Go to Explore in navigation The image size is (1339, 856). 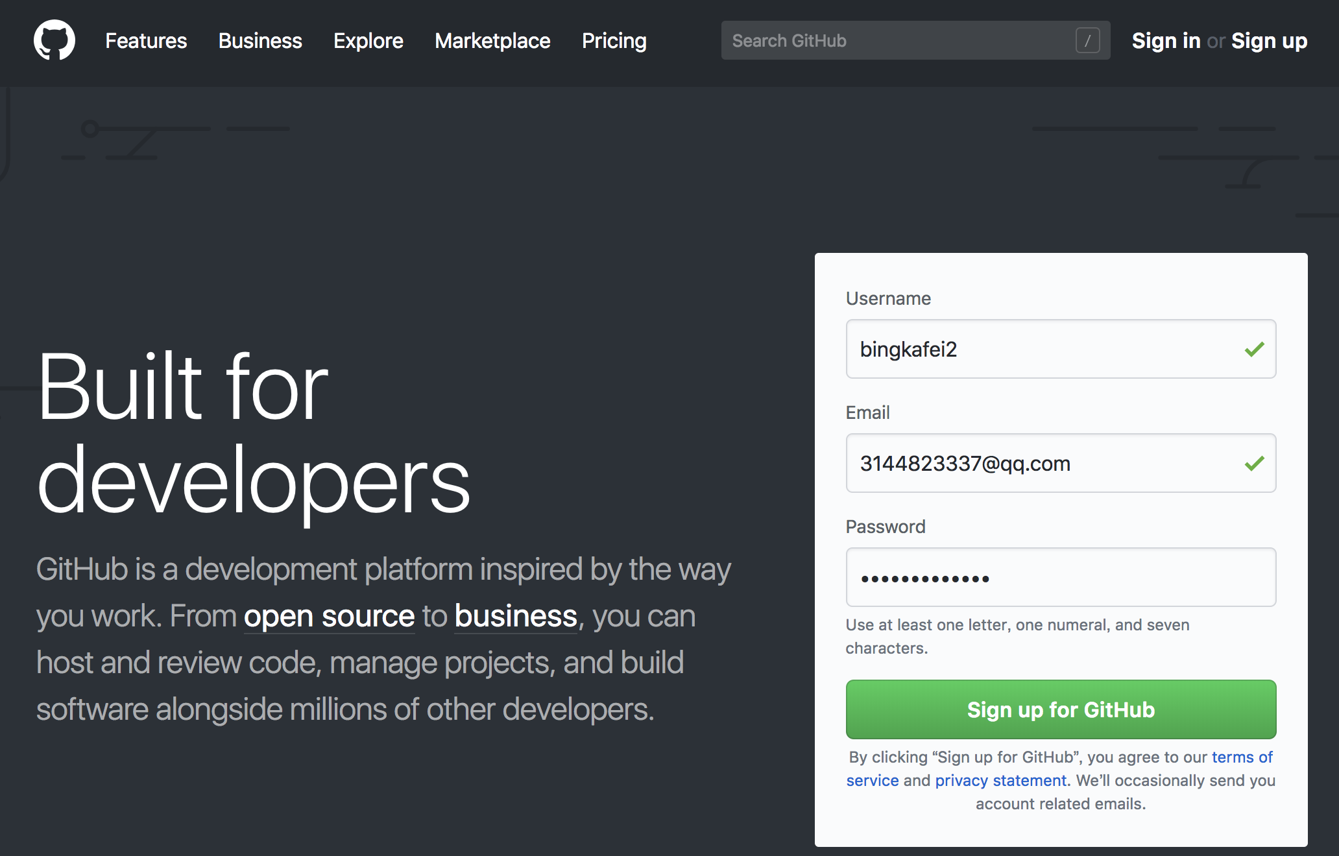[368, 41]
